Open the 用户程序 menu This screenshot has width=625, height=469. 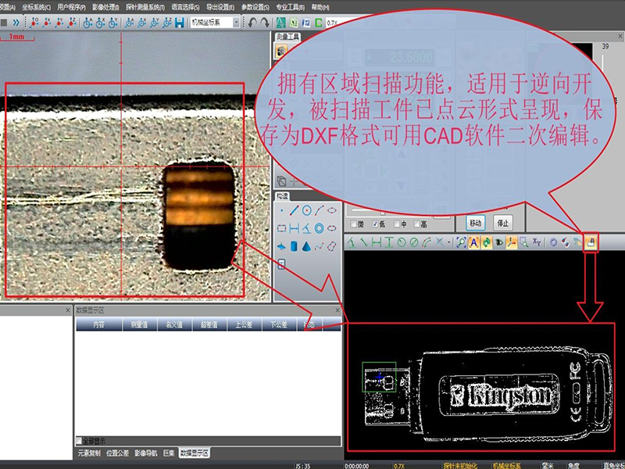point(71,7)
